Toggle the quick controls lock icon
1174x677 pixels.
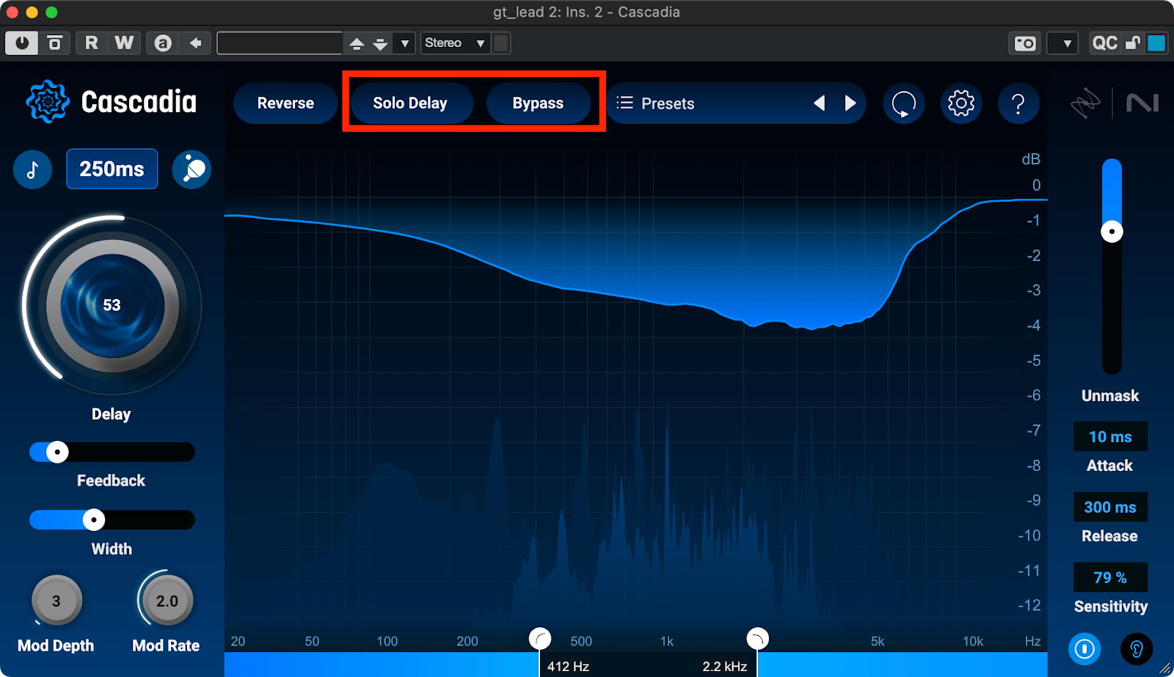tap(1133, 43)
